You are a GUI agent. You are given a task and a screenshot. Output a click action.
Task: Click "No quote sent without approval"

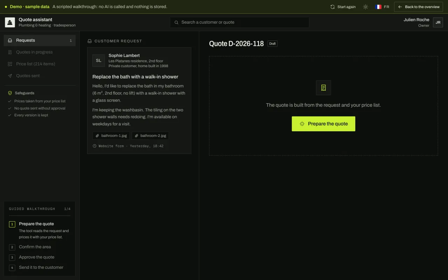[40, 108]
